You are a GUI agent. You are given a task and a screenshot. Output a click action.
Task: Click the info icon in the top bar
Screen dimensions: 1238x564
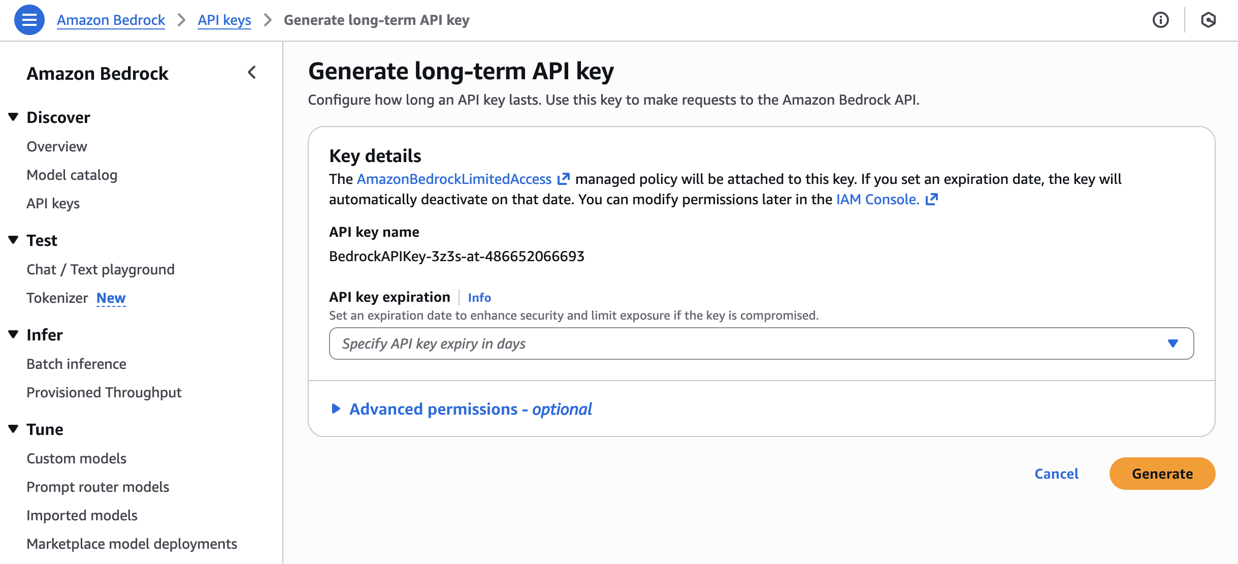[x=1161, y=20]
